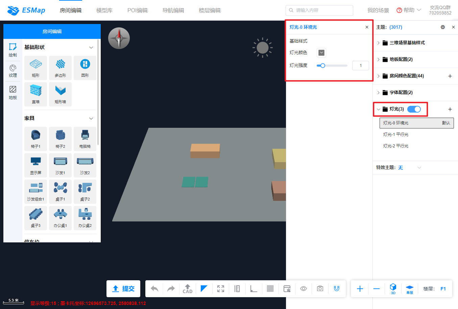Click the undo arrow in bottom toolbar

point(154,289)
